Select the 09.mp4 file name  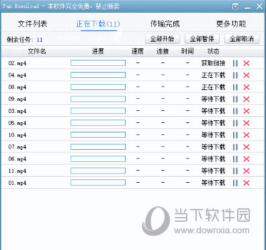17,99
